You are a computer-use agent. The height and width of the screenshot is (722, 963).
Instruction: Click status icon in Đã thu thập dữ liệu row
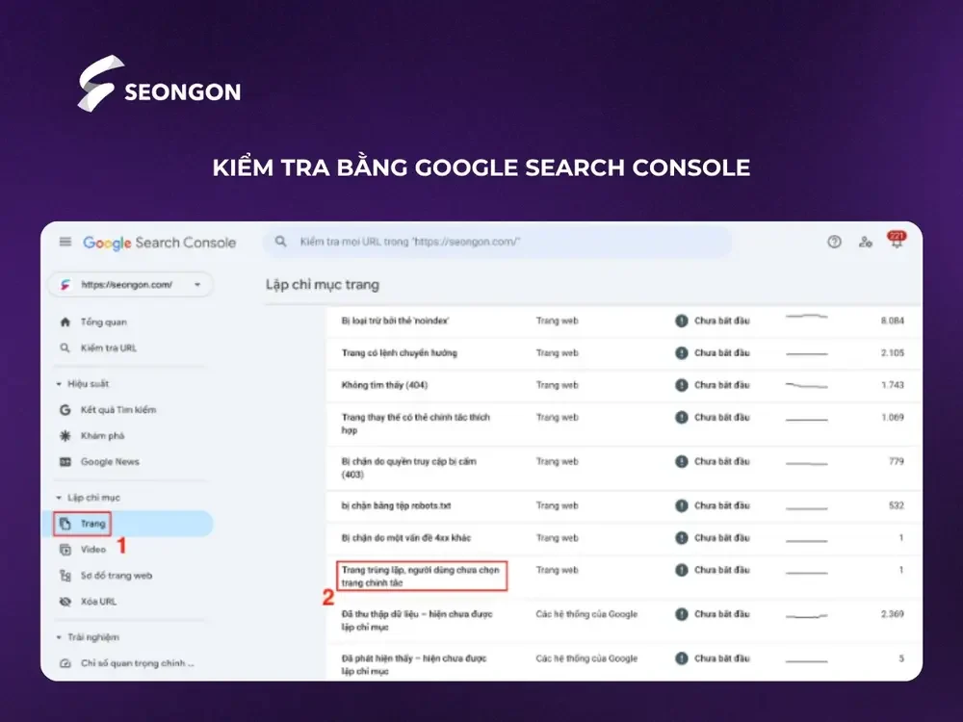point(682,614)
